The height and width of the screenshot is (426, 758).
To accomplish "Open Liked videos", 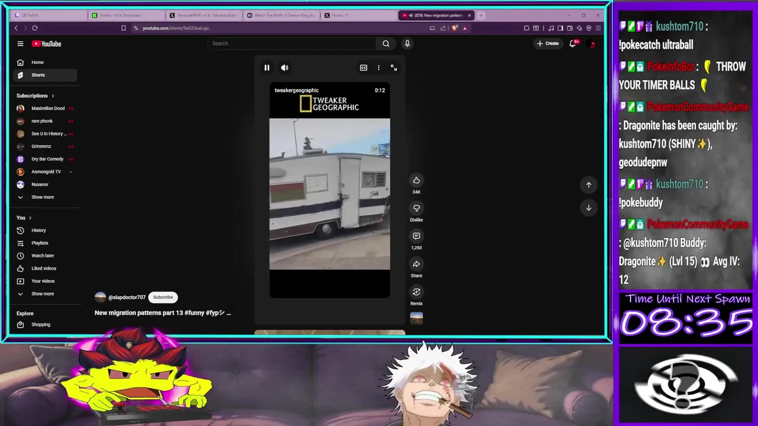I will pos(45,268).
